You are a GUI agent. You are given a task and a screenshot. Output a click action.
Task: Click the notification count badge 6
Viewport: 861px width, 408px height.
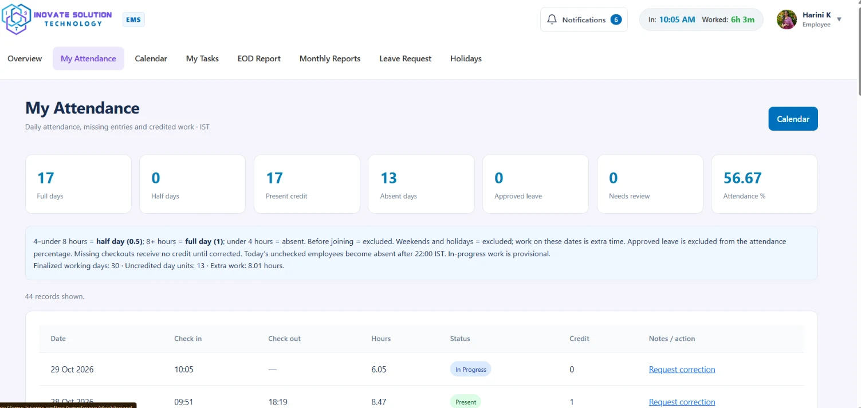[616, 19]
